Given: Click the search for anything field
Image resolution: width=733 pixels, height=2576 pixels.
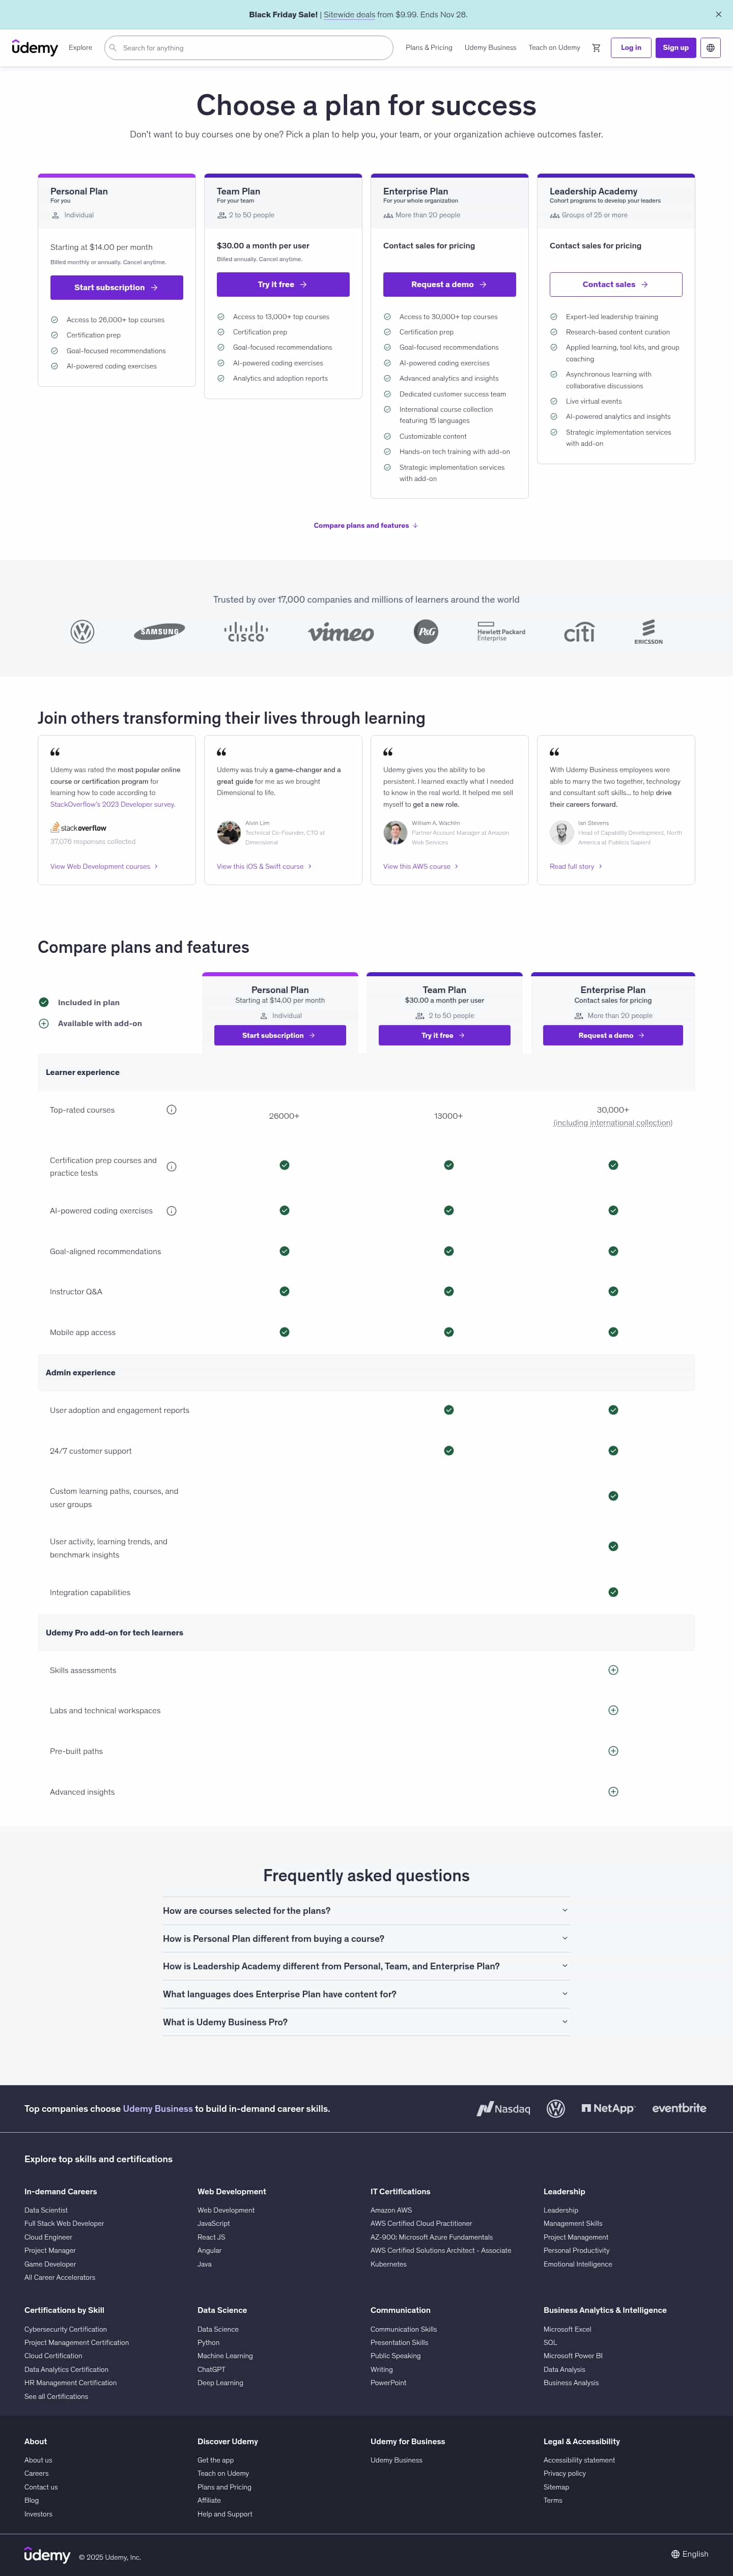Looking at the screenshot, I should click(250, 48).
